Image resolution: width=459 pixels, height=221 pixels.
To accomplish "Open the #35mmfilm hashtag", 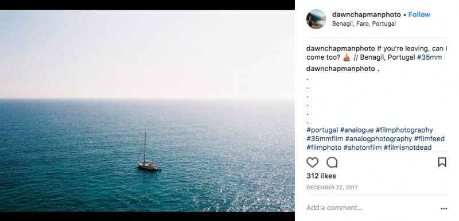I will point(325,139).
